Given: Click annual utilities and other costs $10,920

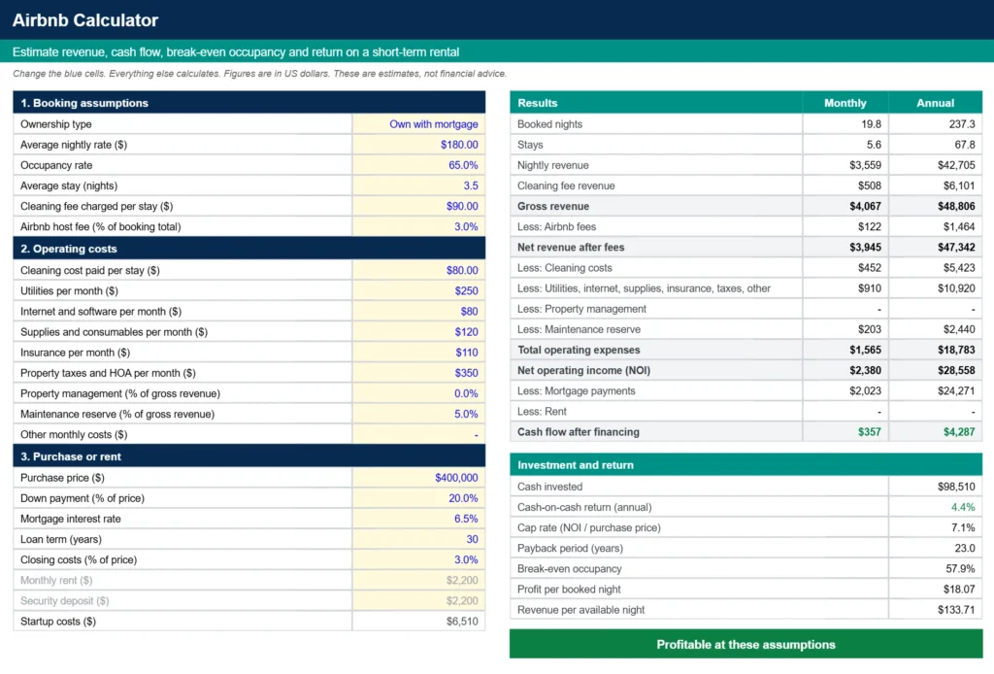Looking at the screenshot, I should point(935,287).
